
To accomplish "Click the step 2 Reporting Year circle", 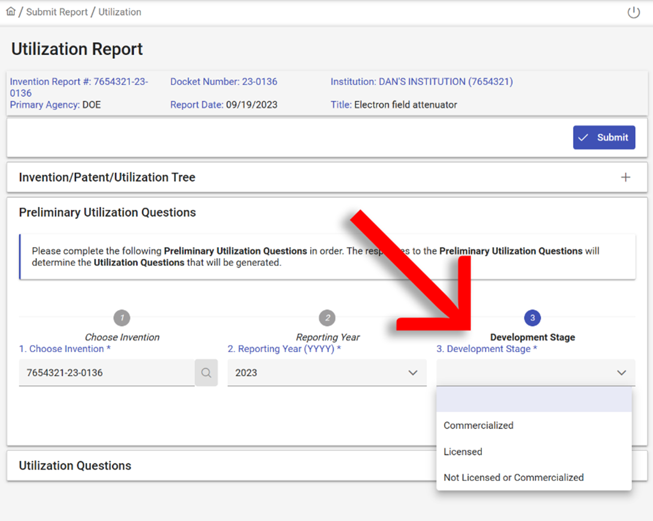I will [327, 318].
